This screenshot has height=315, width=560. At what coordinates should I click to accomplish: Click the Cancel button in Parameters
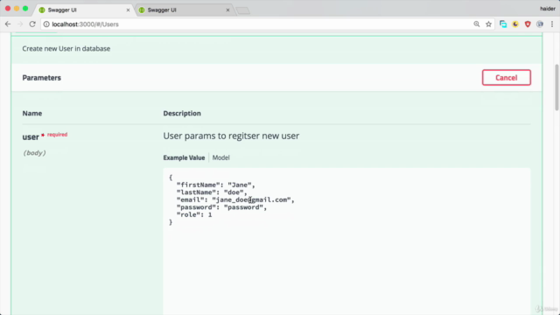tap(507, 78)
